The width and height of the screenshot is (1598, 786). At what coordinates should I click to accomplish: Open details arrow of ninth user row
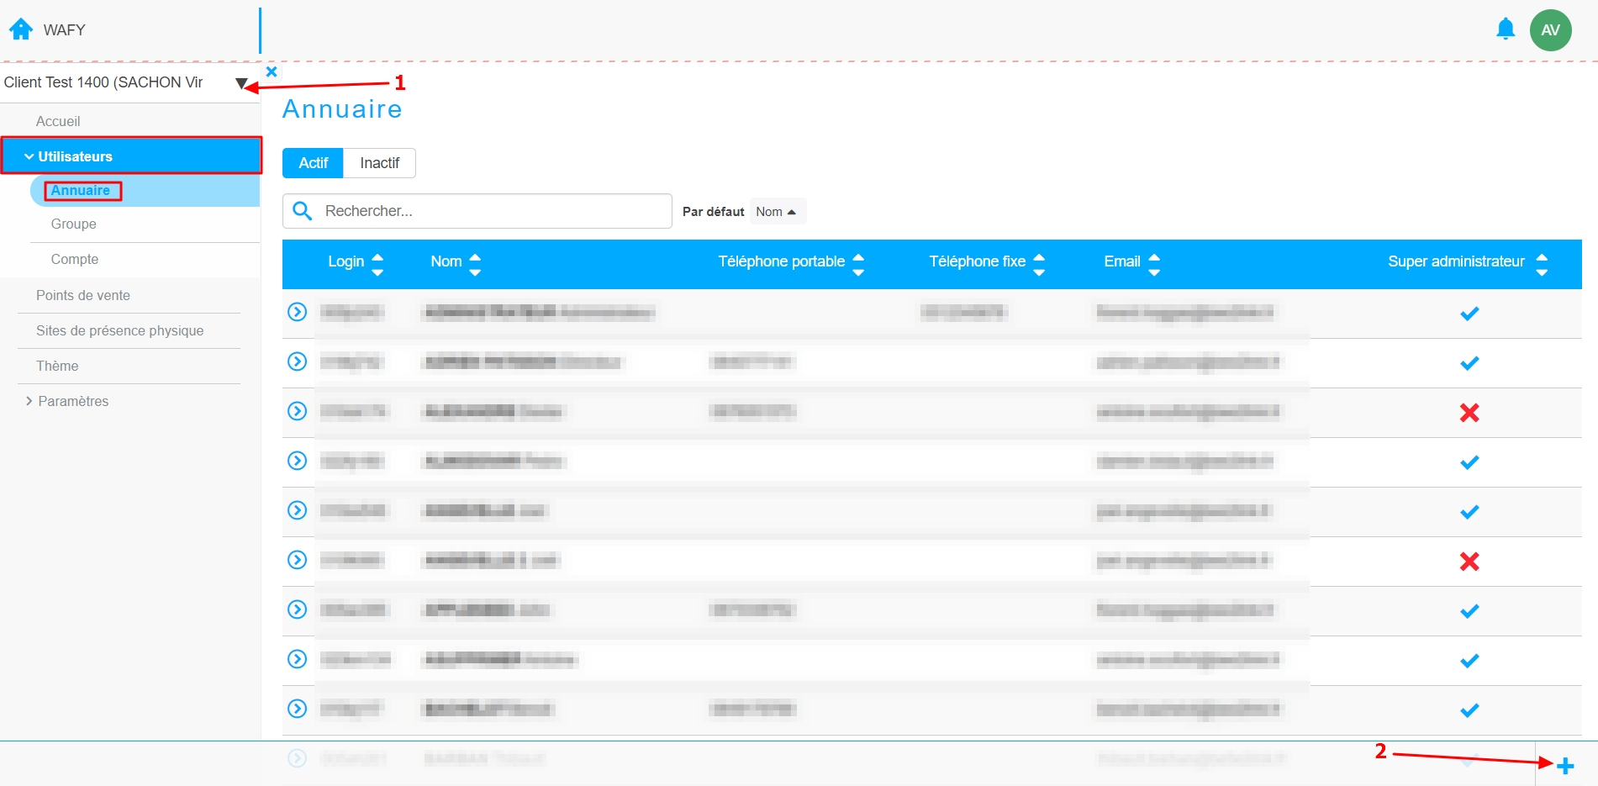click(x=298, y=709)
